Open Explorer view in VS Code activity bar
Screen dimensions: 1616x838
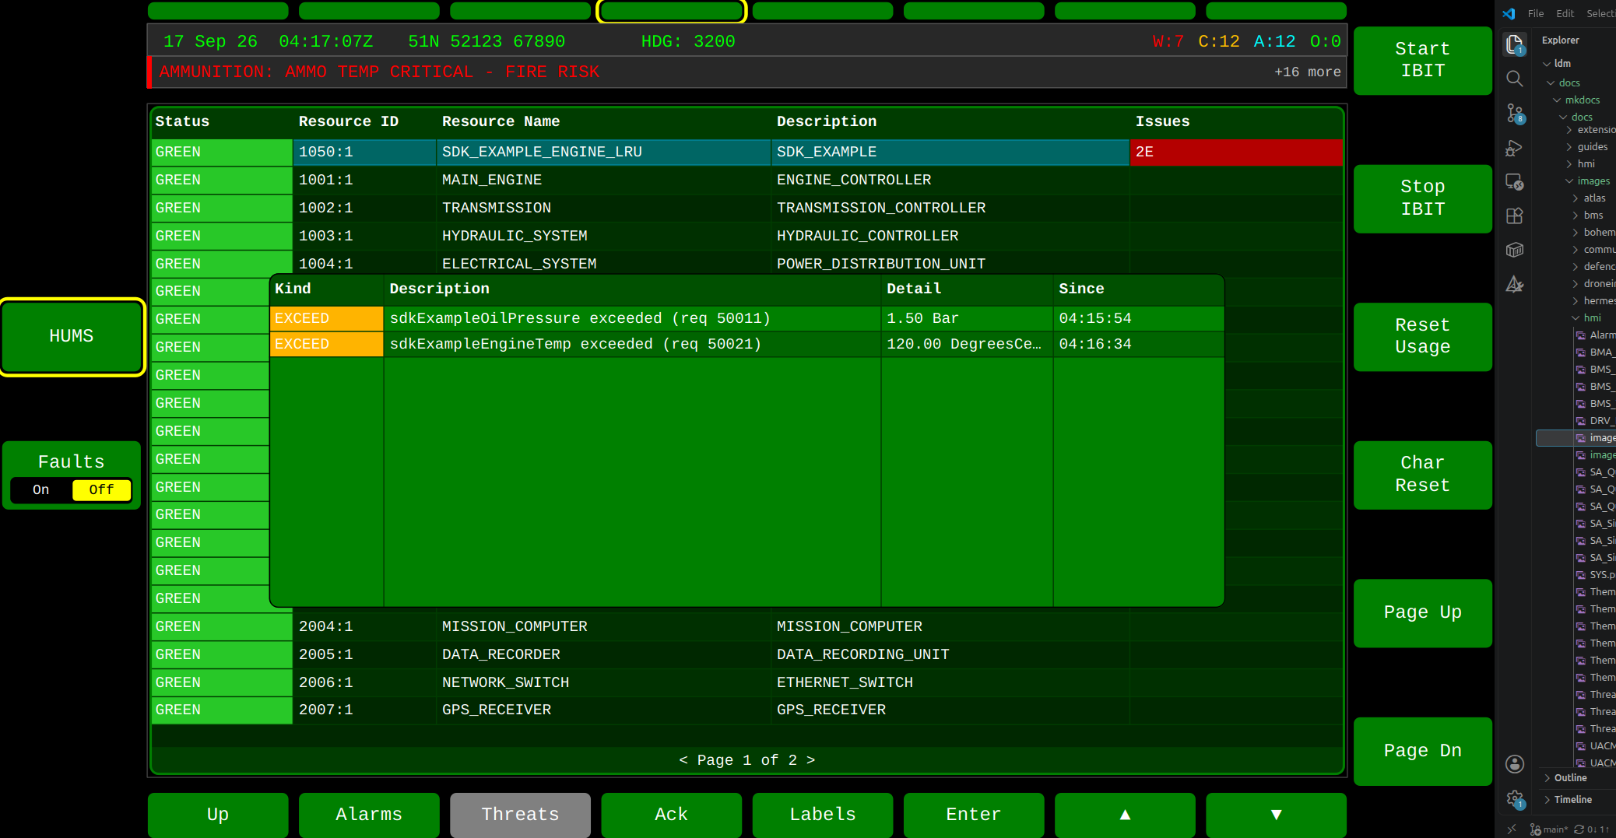coord(1514,44)
